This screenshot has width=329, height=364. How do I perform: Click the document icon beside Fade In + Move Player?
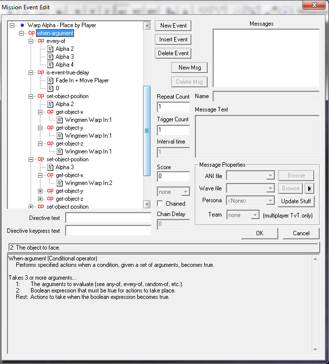click(x=50, y=80)
